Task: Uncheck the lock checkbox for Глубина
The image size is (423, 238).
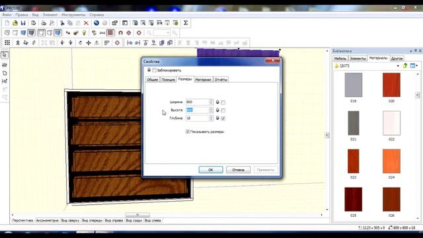Action: tap(223, 118)
